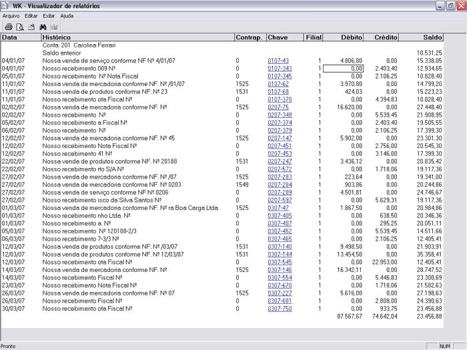
Task: Select the highlighted 0,00 Débito cell
Action: [x=344, y=68]
